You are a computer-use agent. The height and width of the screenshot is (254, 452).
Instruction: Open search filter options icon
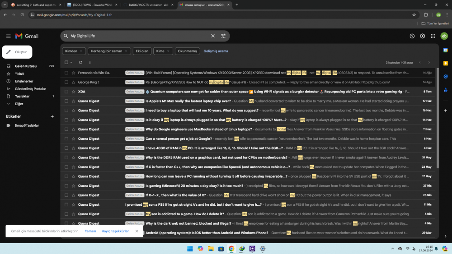[x=223, y=36]
